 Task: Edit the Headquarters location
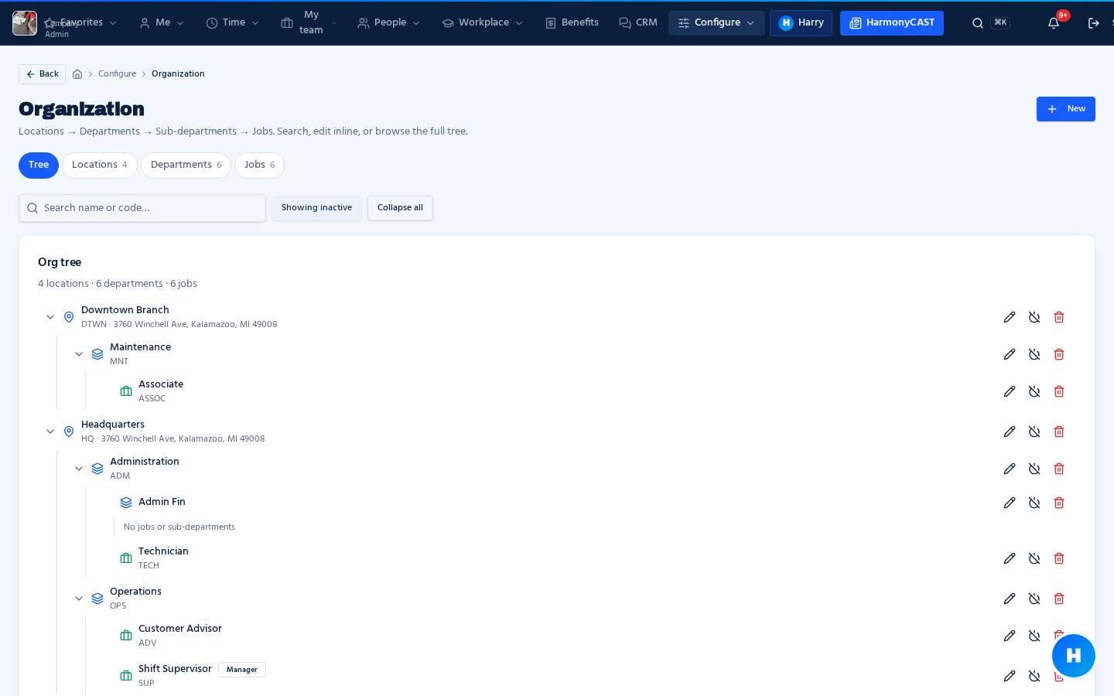1010,432
